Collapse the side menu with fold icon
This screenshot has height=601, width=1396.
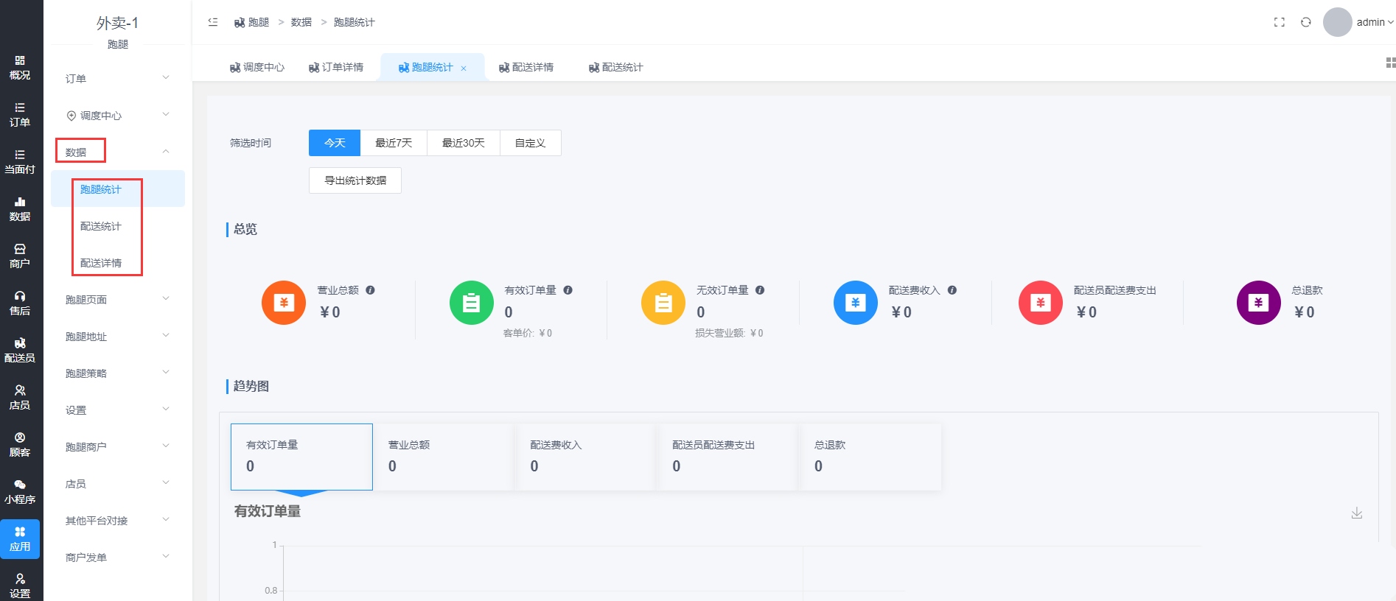coord(213,22)
